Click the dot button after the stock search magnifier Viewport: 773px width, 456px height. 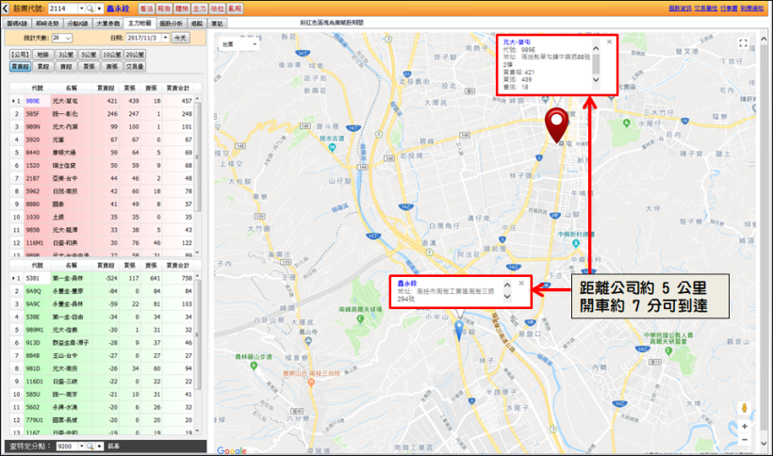(x=99, y=8)
